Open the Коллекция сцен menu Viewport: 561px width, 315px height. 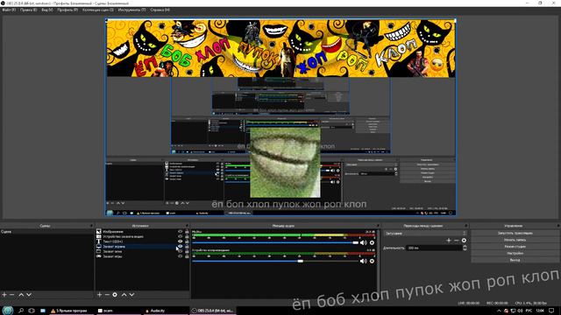[x=98, y=10]
